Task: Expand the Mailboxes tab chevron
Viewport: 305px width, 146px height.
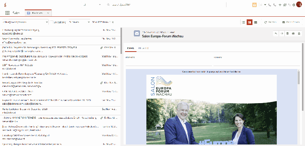Action: (x=48, y=13)
